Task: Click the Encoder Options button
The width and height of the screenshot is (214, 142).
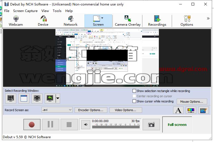Action: point(91,110)
